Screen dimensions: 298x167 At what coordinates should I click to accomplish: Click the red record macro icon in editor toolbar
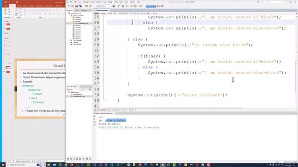point(148,13)
